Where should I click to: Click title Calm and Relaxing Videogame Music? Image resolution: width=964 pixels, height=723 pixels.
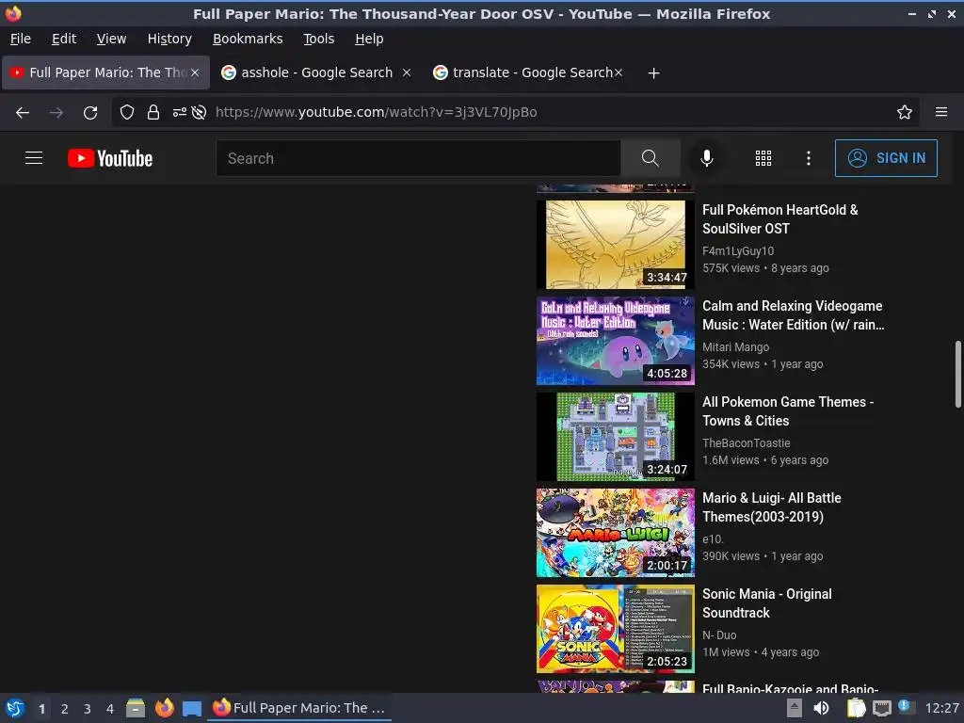pyautogui.click(x=793, y=314)
